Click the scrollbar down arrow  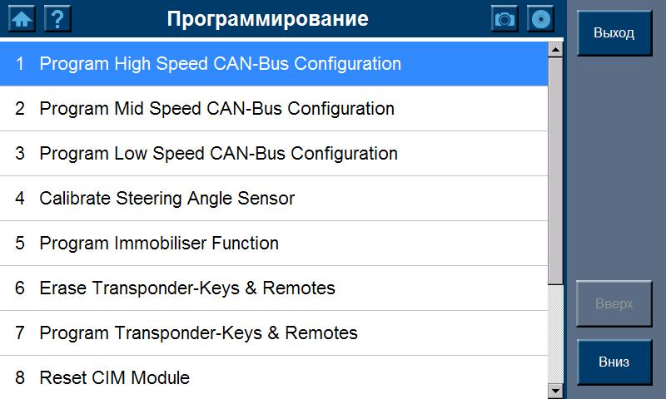pos(556,390)
